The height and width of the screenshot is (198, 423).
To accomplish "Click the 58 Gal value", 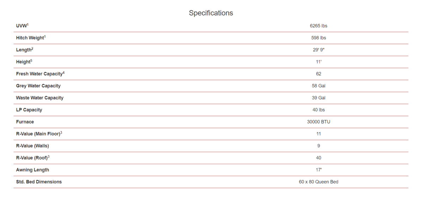I will 318,86.
